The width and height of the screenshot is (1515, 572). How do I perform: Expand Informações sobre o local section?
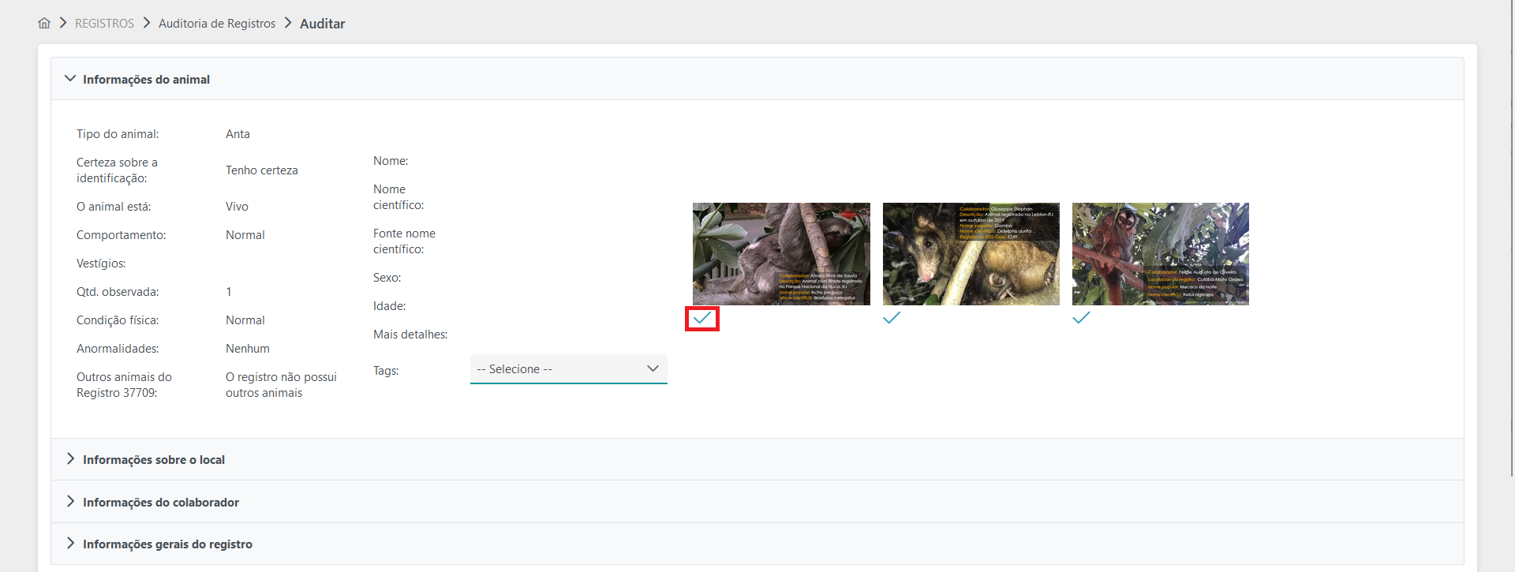coord(757,459)
